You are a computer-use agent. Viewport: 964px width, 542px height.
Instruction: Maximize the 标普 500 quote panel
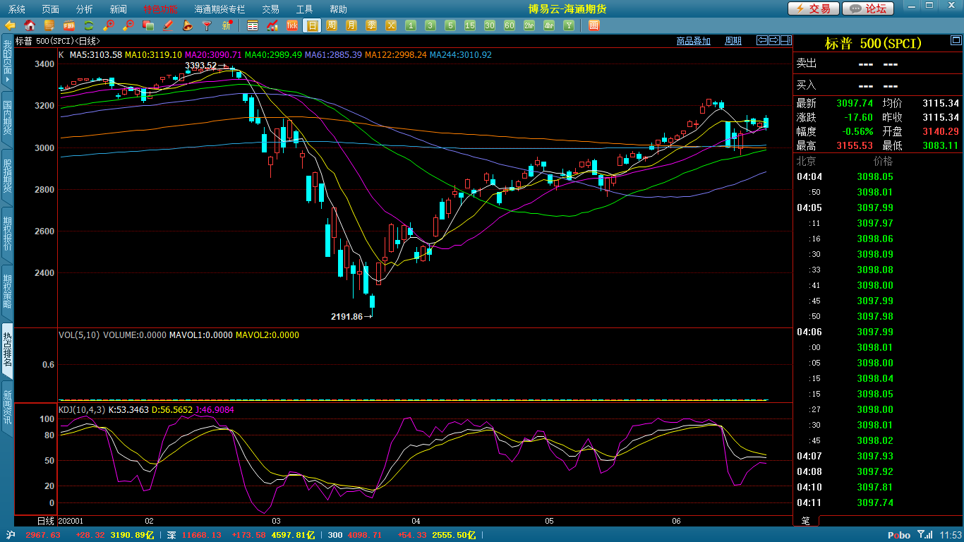point(956,41)
